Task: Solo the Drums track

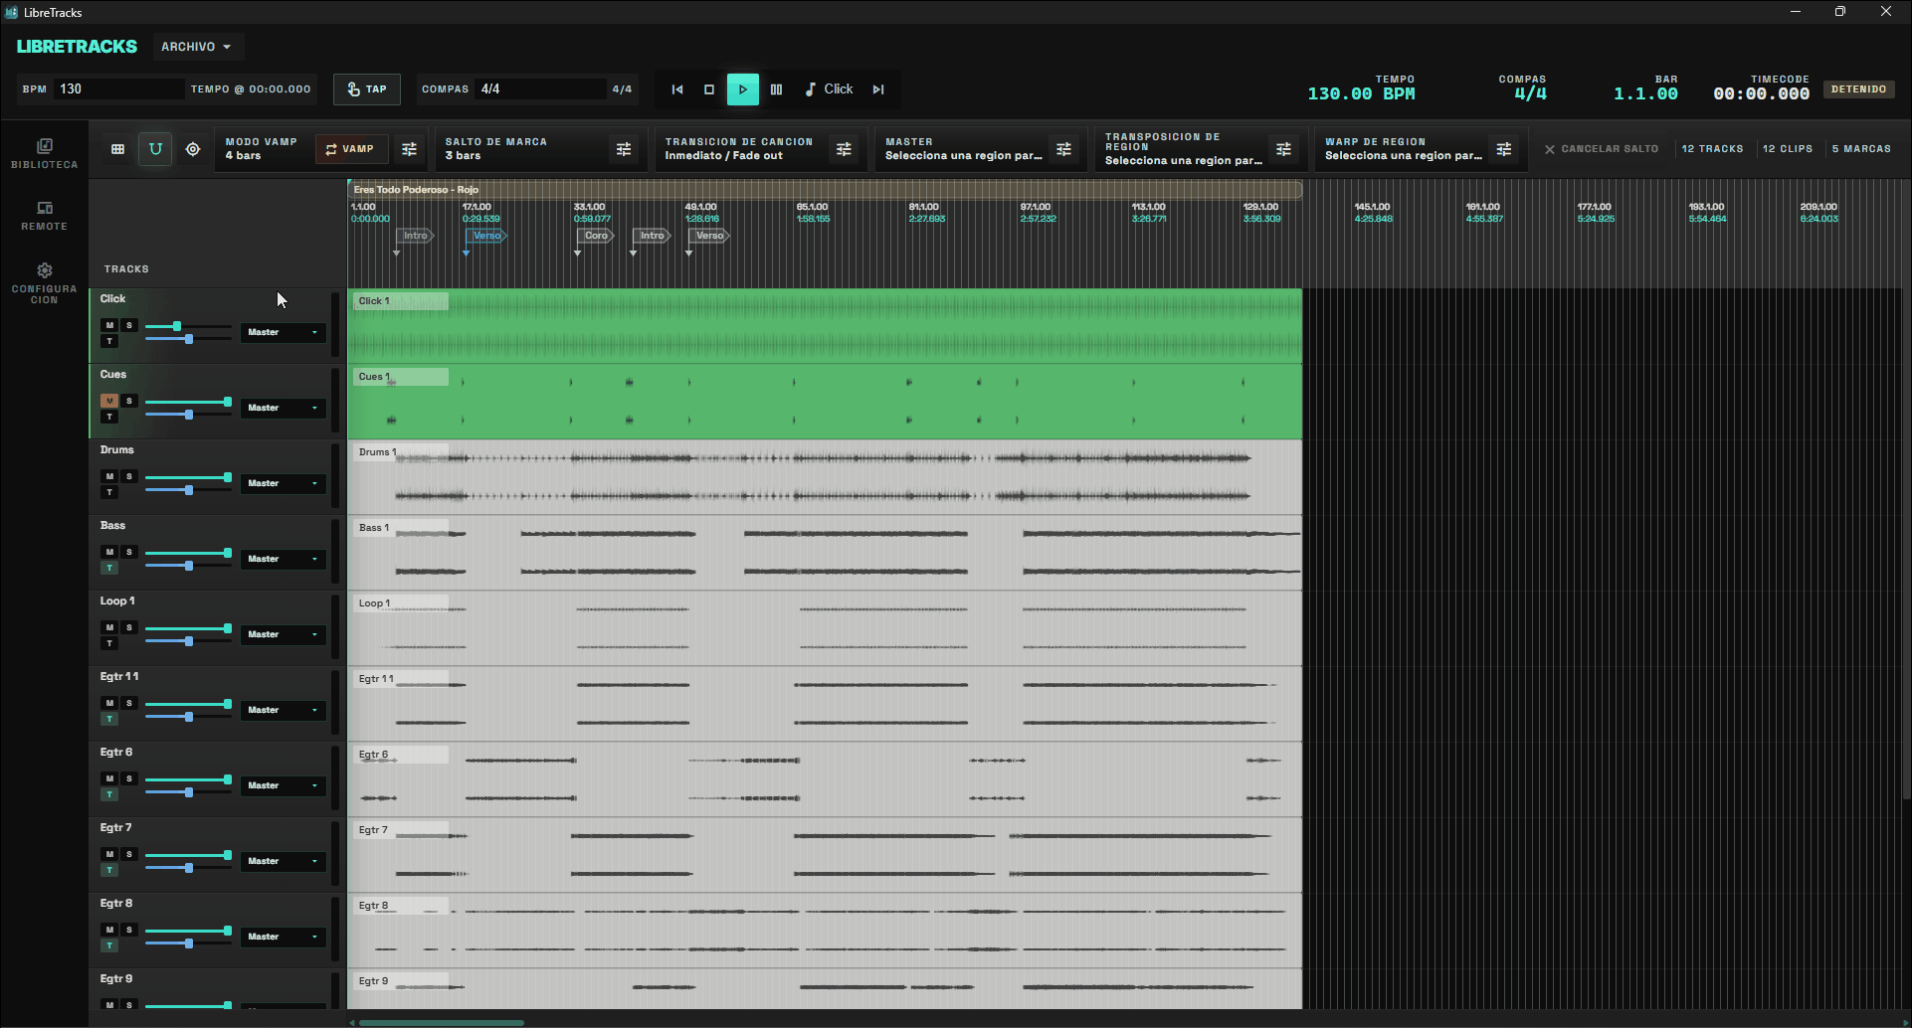Action: (128, 476)
